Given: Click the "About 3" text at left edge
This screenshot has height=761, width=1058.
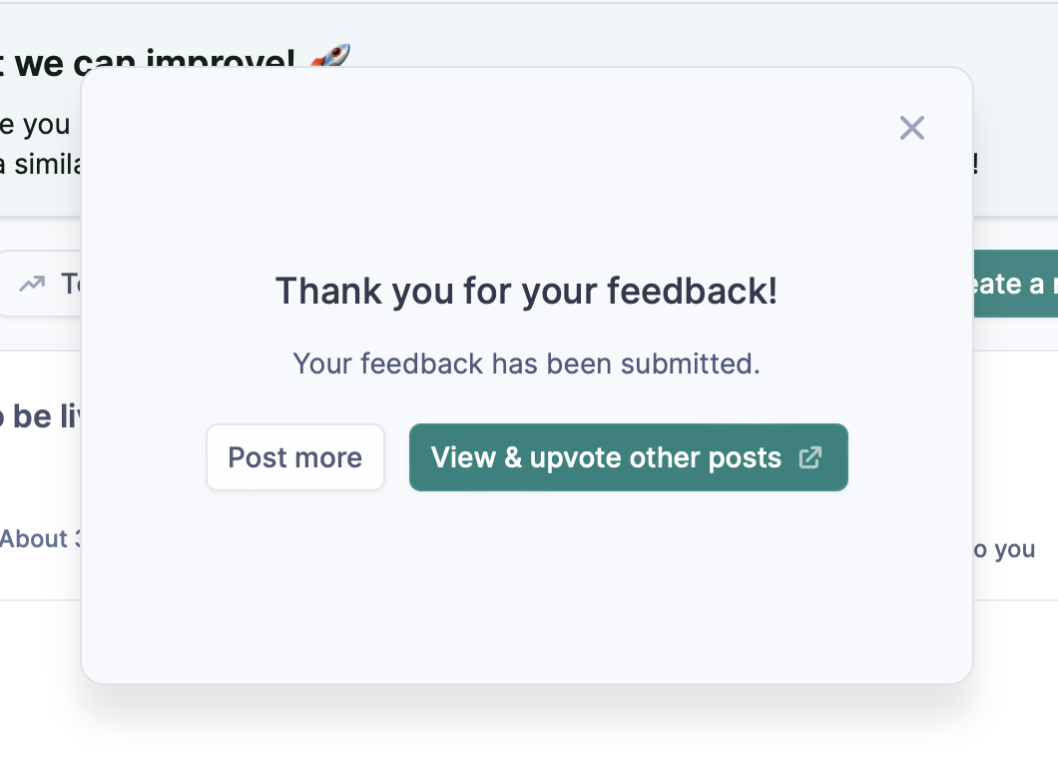Looking at the screenshot, I should (x=40, y=539).
